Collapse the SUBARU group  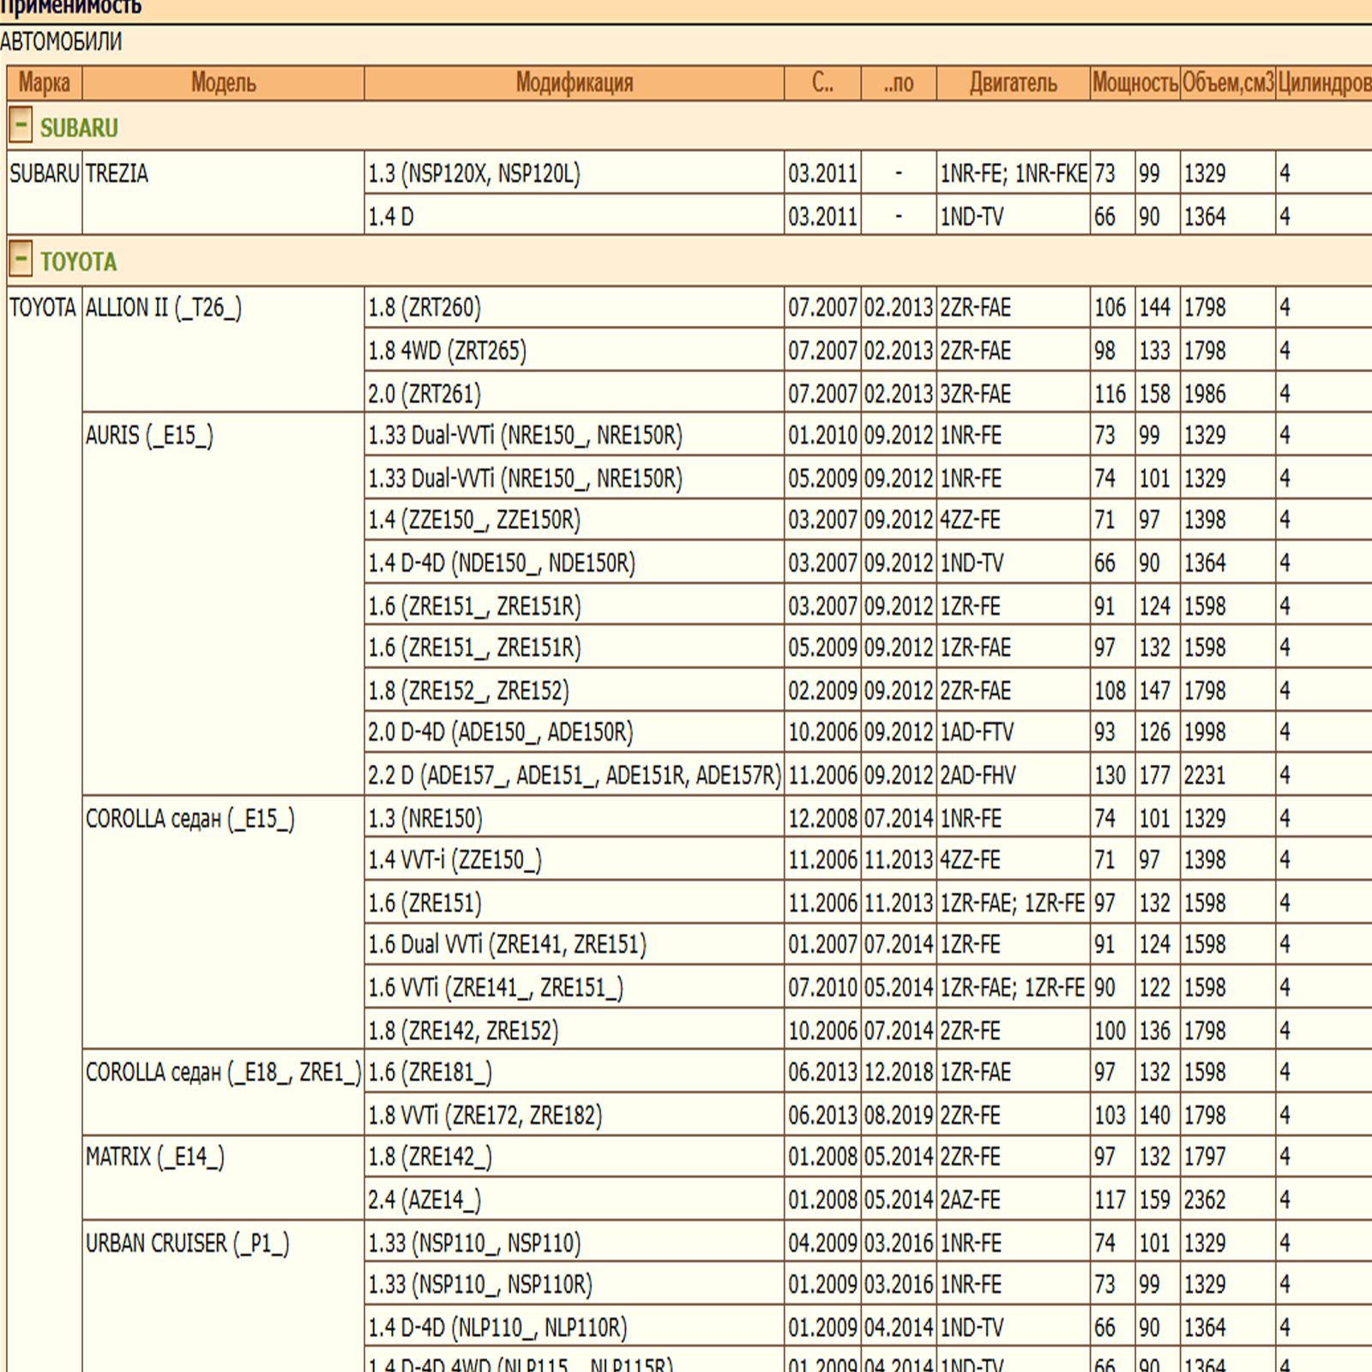[21, 125]
